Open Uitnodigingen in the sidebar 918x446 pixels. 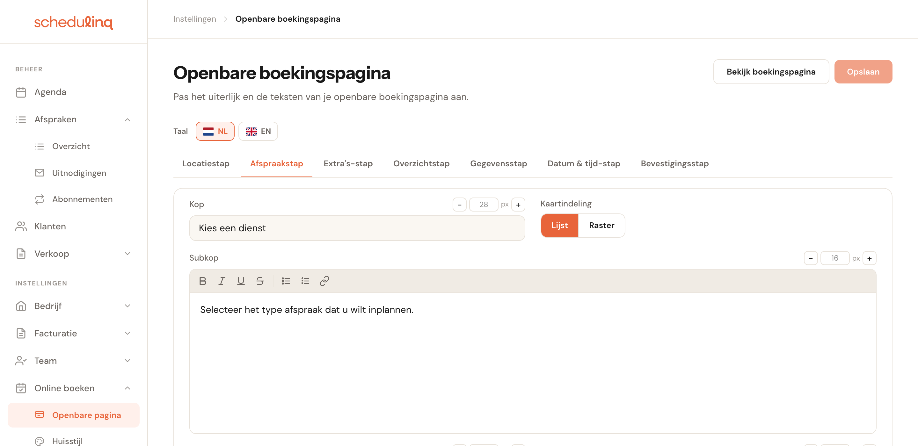coord(73,173)
